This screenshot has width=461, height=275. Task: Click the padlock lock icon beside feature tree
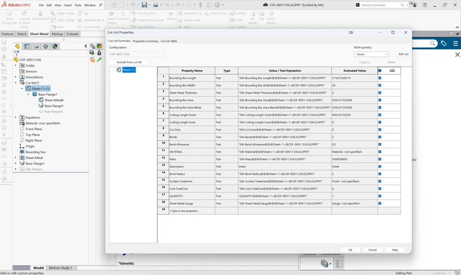pyautogui.click(x=99, y=53)
